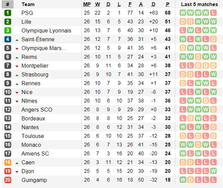Click the F goals-for column header
The image size is (223, 188).
130,4
